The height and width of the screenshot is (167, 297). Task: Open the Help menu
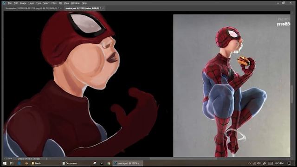[x=84, y=3]
